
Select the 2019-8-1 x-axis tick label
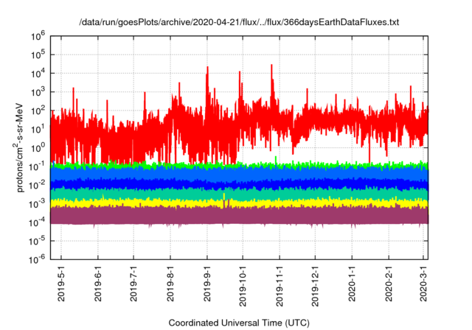[170, 283]
